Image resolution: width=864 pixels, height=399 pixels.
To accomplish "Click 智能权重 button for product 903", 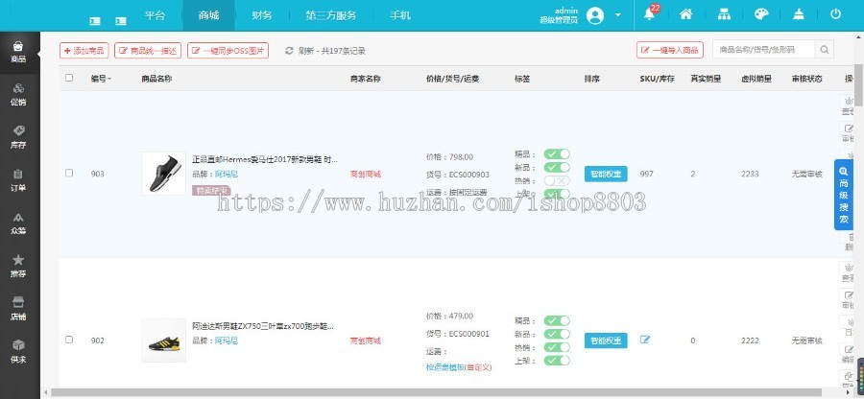I will point(606,174).
